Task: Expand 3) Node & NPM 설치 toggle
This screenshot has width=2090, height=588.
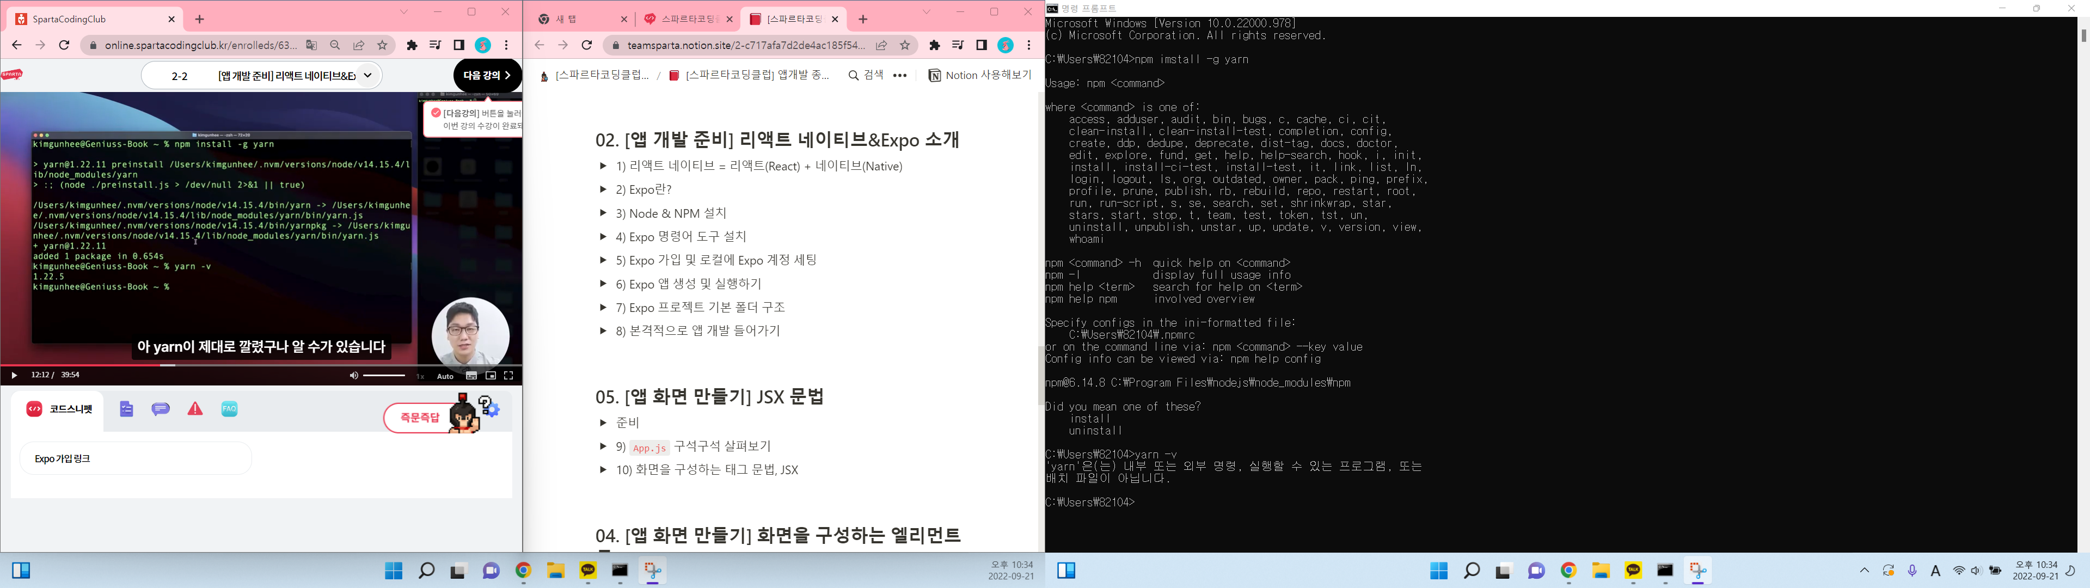Action: point(603,213)
